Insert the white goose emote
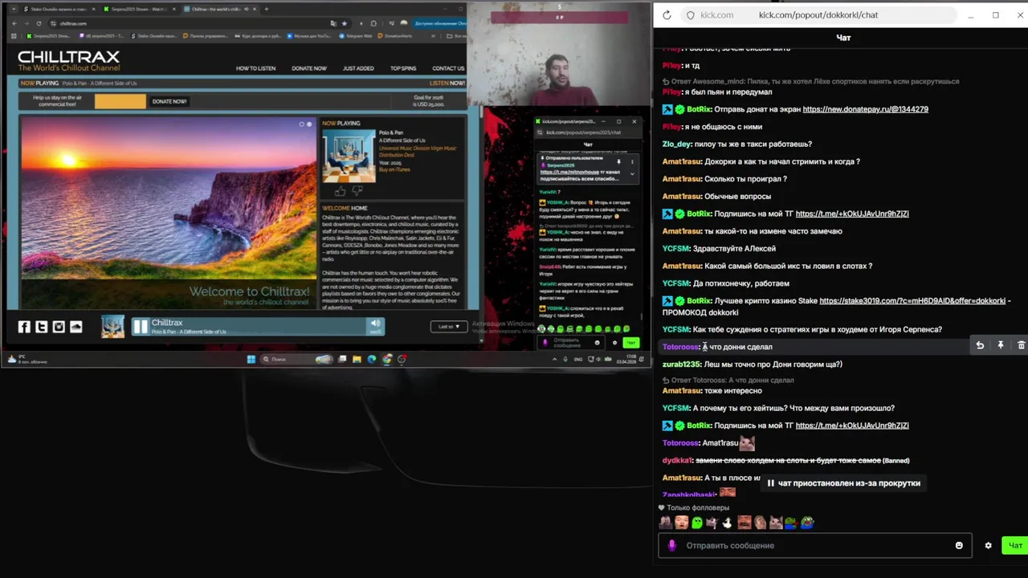This screenshot has width=1028, height=578. click(728, 523)
